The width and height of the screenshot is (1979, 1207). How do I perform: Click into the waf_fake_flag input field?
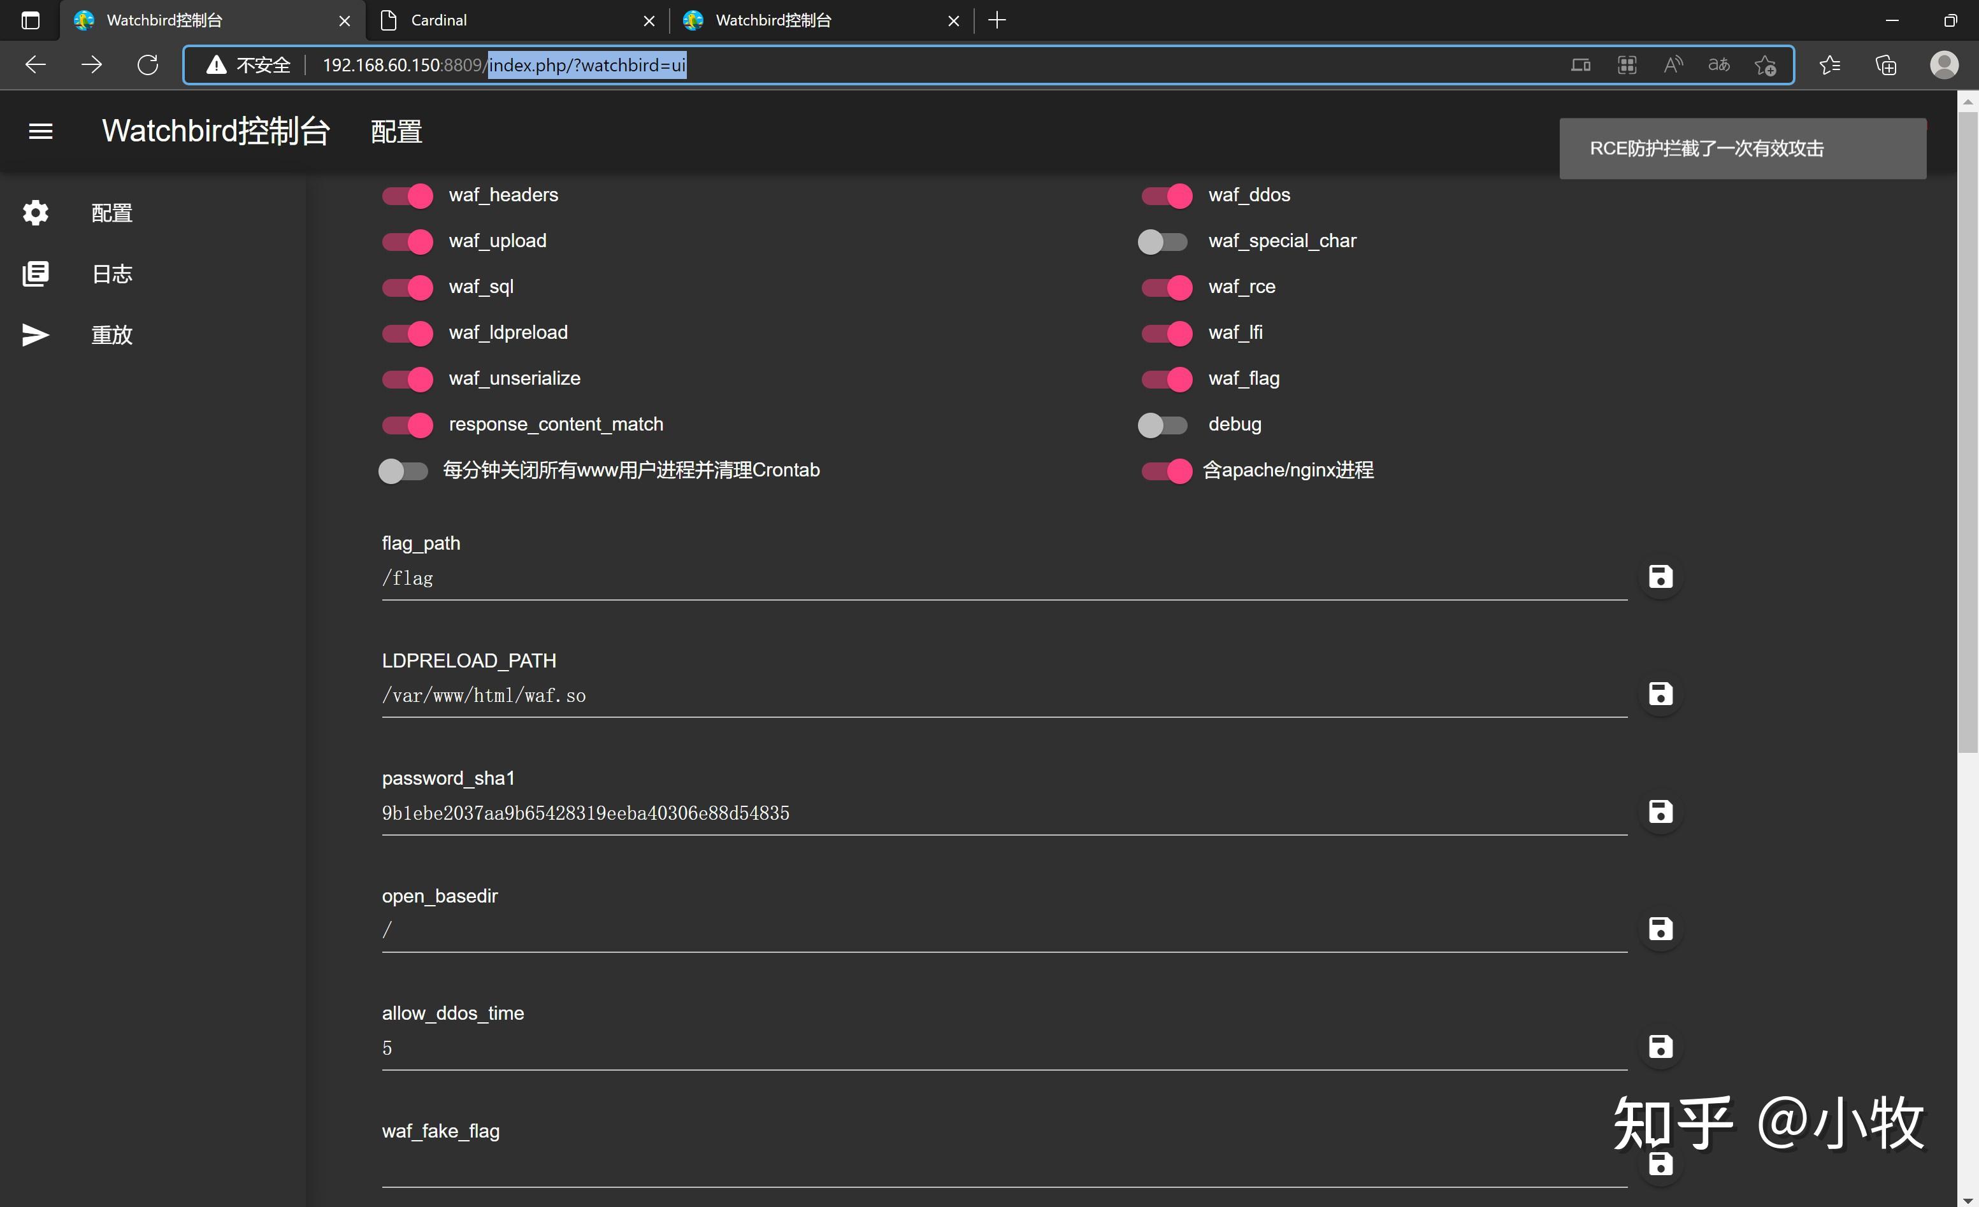tap(1004, 1168)
